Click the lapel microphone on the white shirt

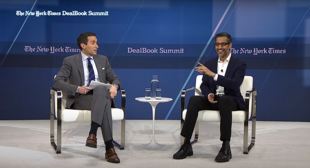pyautogui.click(x=222, y=71)
